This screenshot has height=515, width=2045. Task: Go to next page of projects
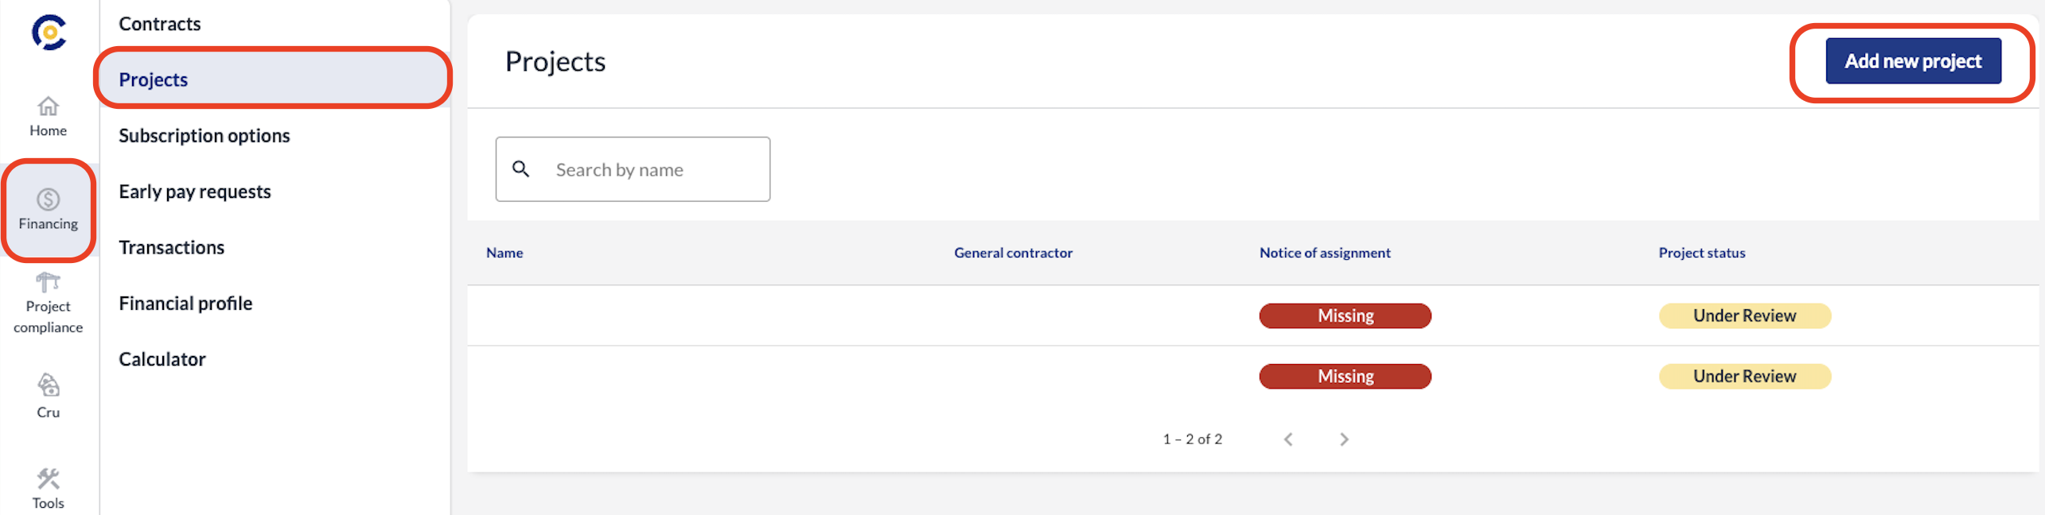pos(1344,439)
